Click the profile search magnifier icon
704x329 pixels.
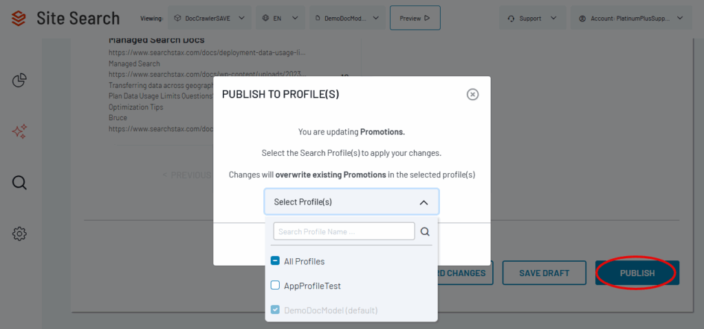(x=425, y=231)
